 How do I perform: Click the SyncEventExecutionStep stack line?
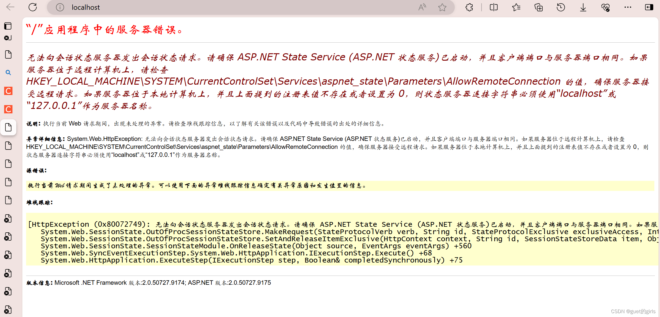(236, 253)
